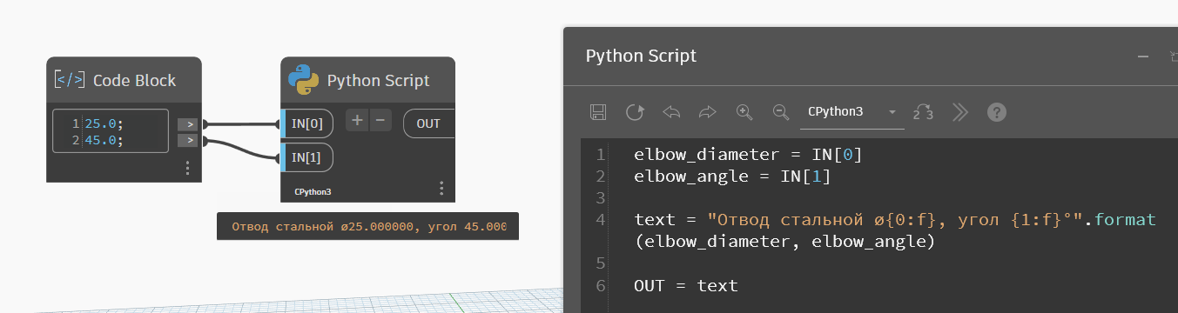
Task: Save the Python script with the floppy icon
Action: [x=598, y=112]
